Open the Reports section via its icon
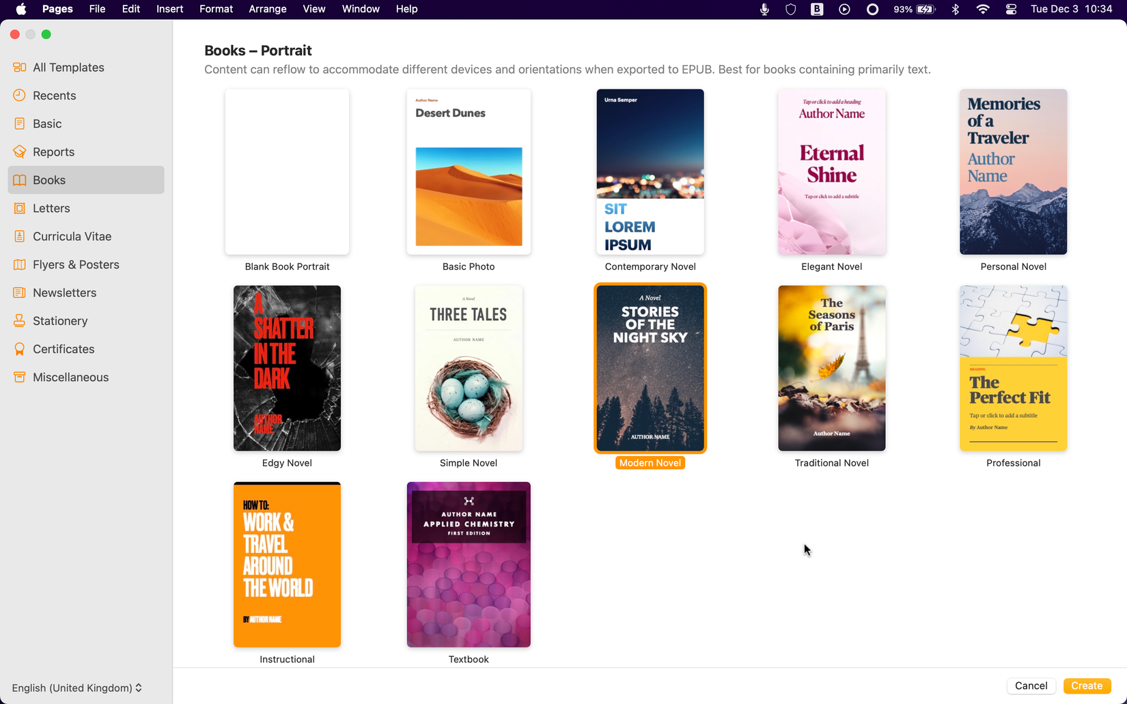Viewport: 1127px width, 704px height. [x=20, y=152]
